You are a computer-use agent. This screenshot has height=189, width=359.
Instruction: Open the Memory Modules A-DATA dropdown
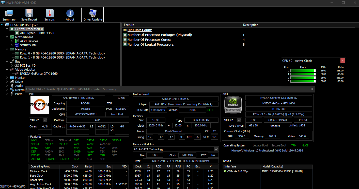point(216,149)
